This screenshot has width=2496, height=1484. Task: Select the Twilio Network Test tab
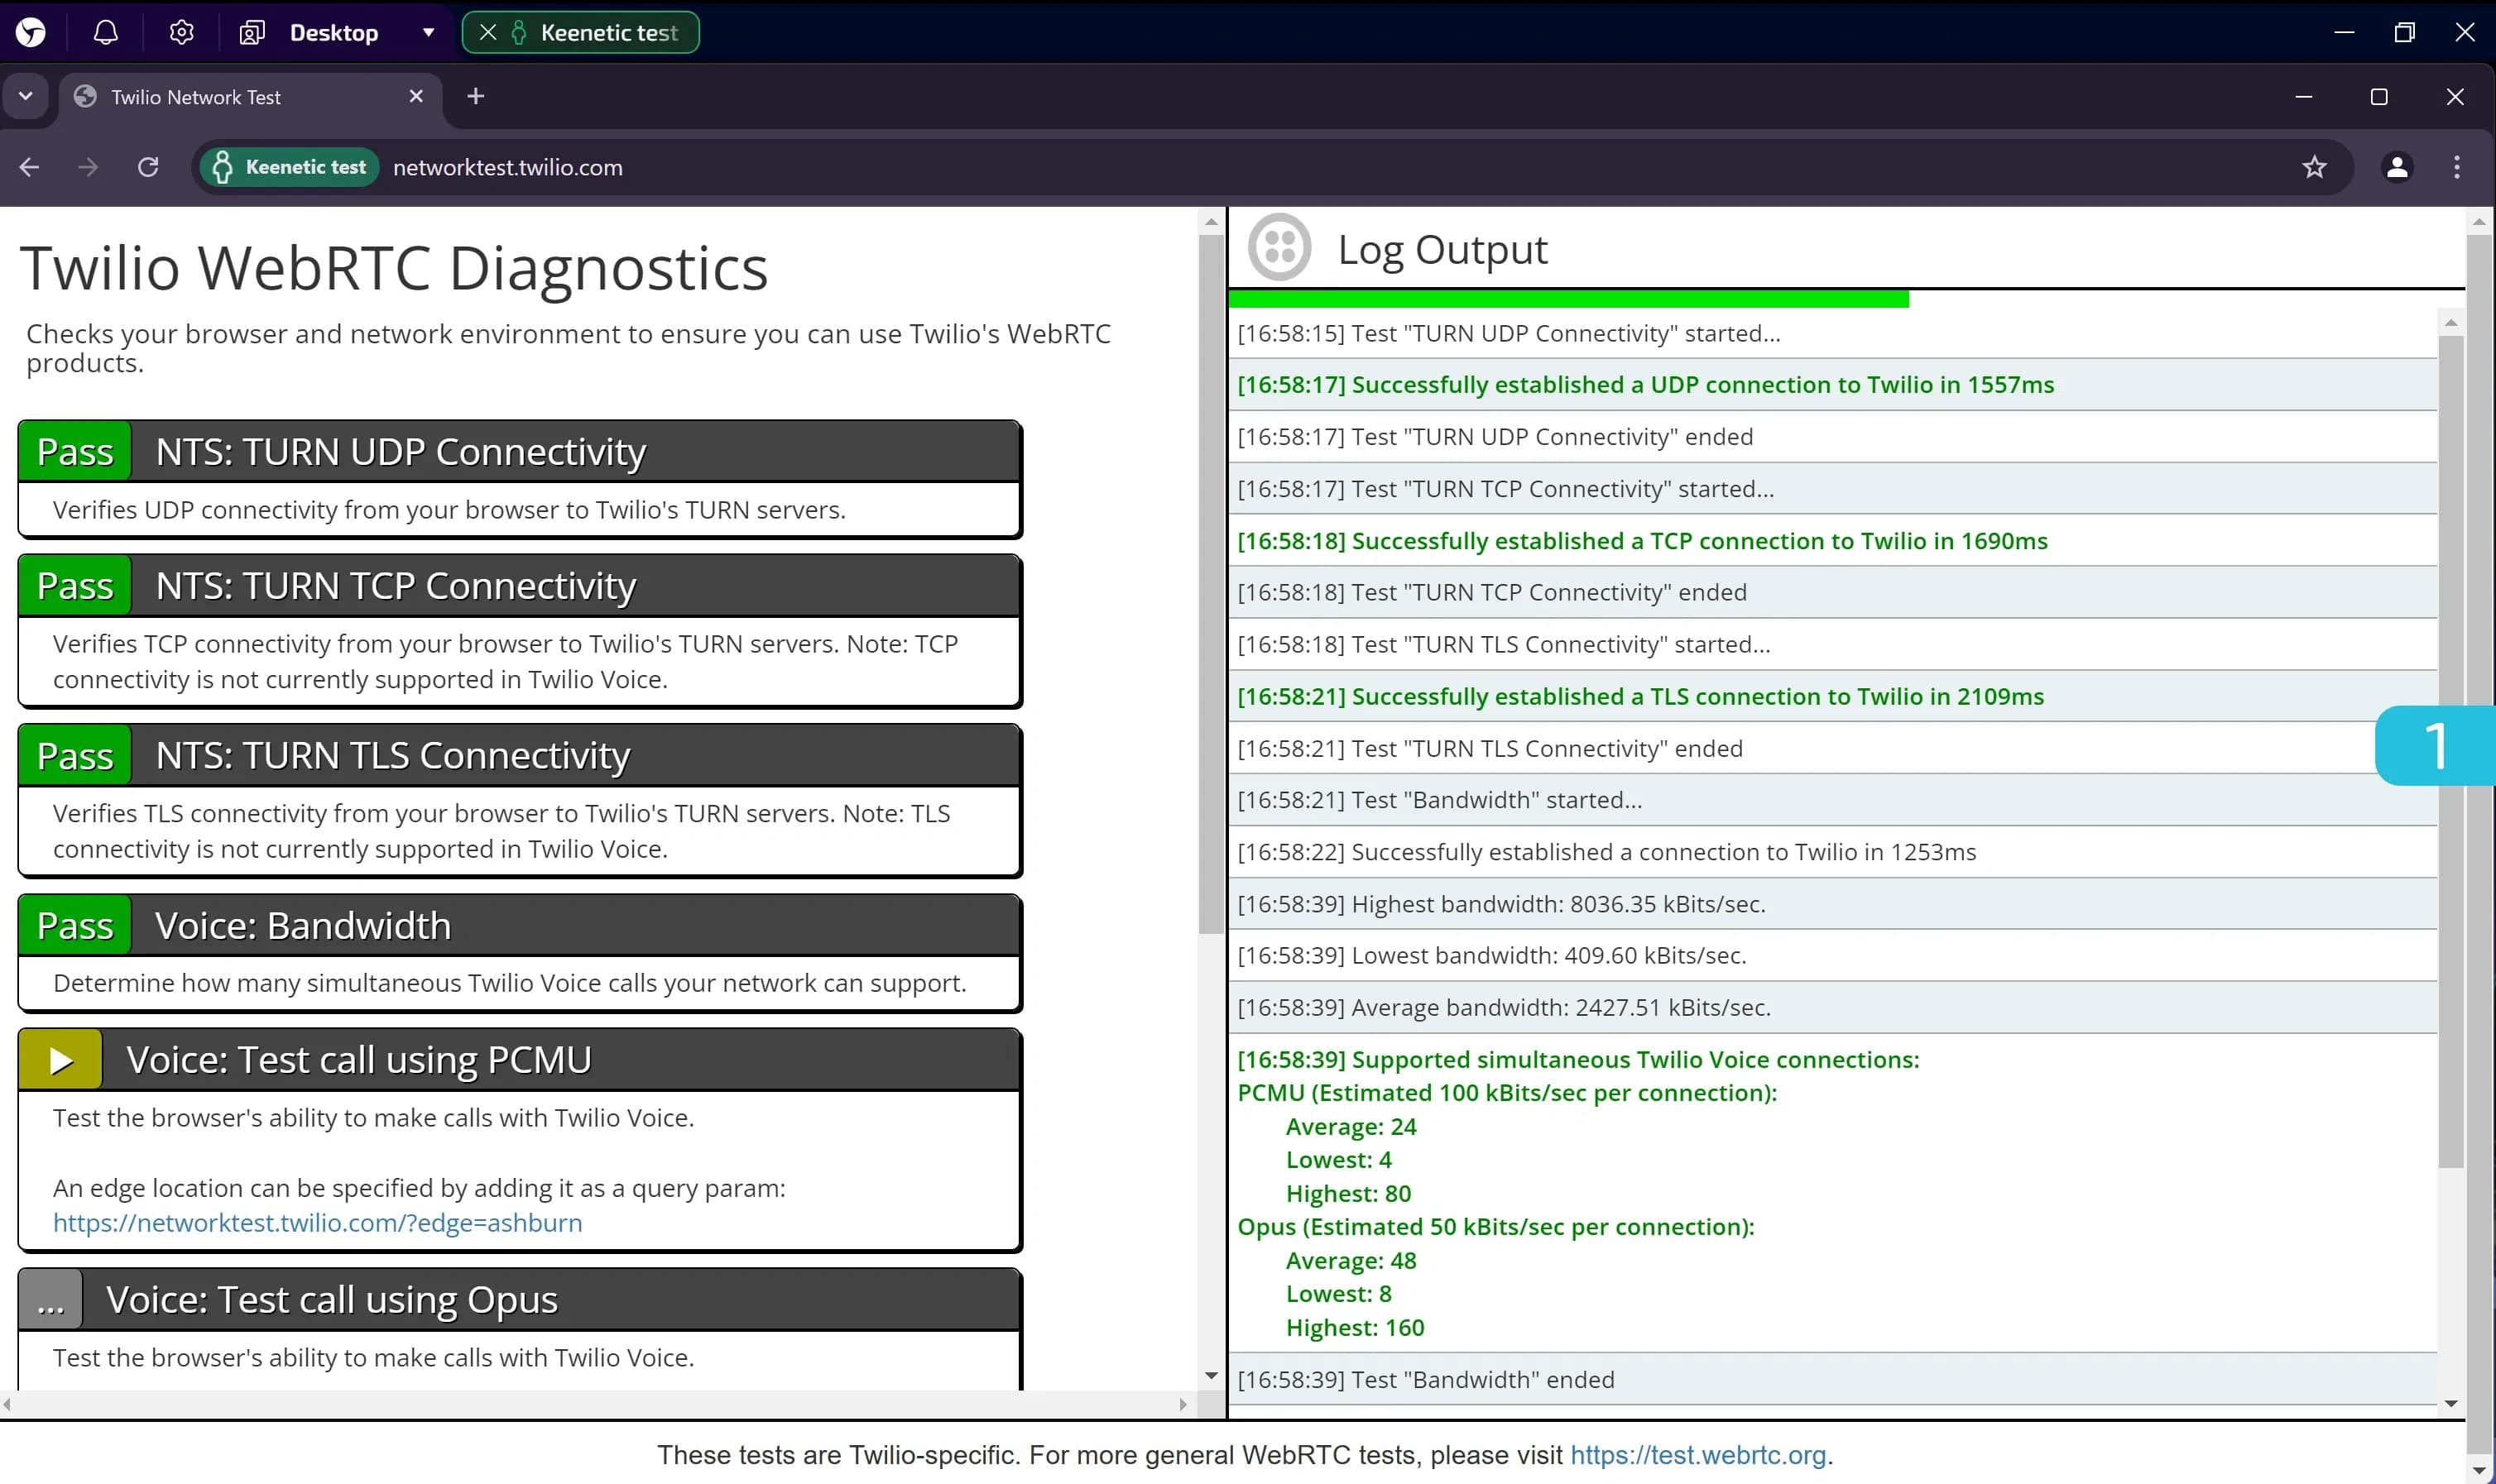pyautogui.click(x=196, y=97)
